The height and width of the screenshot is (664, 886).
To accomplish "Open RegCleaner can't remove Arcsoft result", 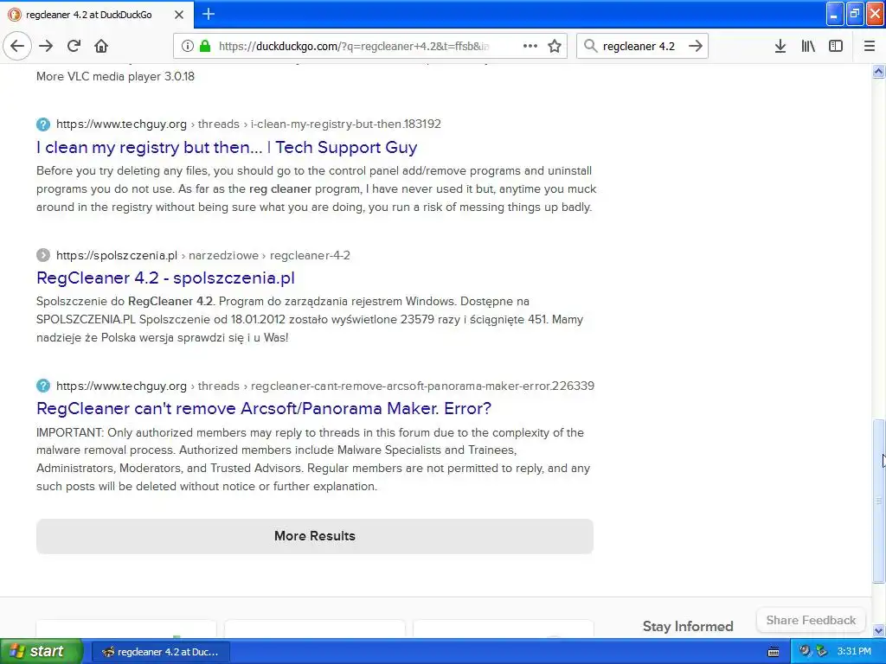I will tap(264, 408).
